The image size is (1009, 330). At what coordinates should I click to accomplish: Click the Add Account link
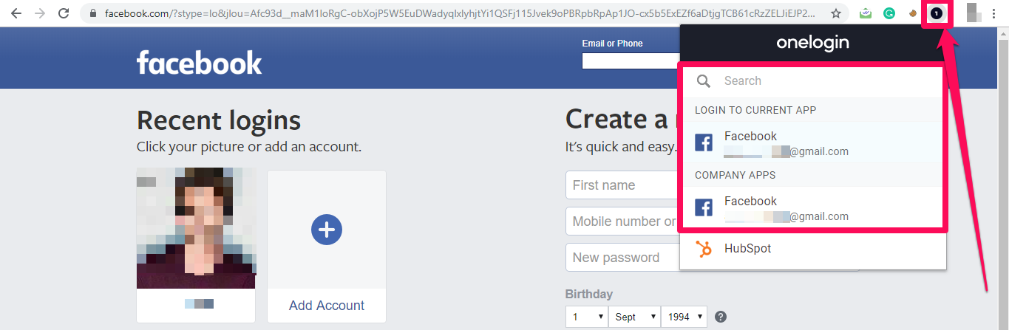click(327, 306)
